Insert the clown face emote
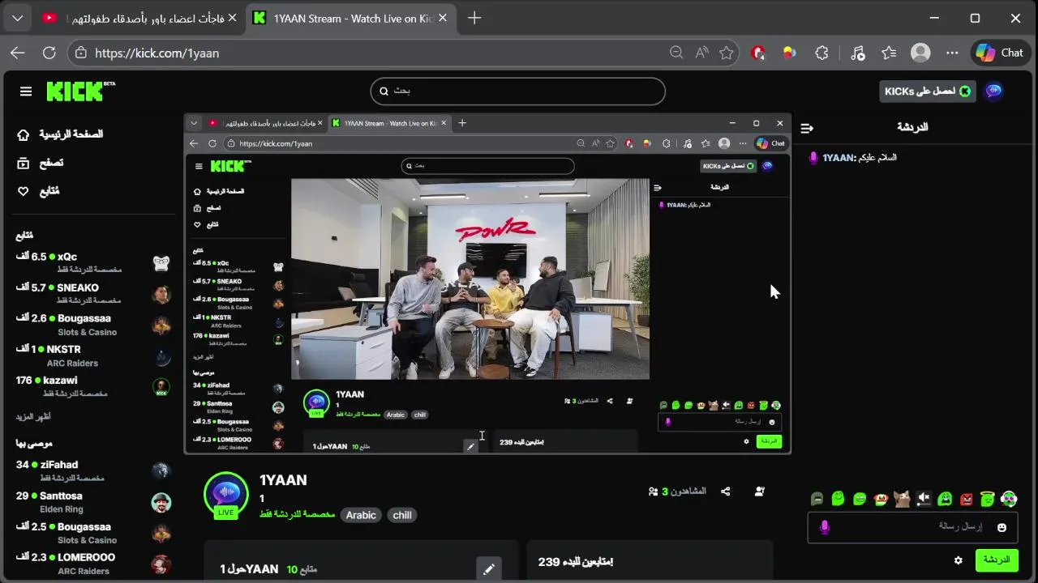This screenshot has width=1038, height=583. [881, 499]
